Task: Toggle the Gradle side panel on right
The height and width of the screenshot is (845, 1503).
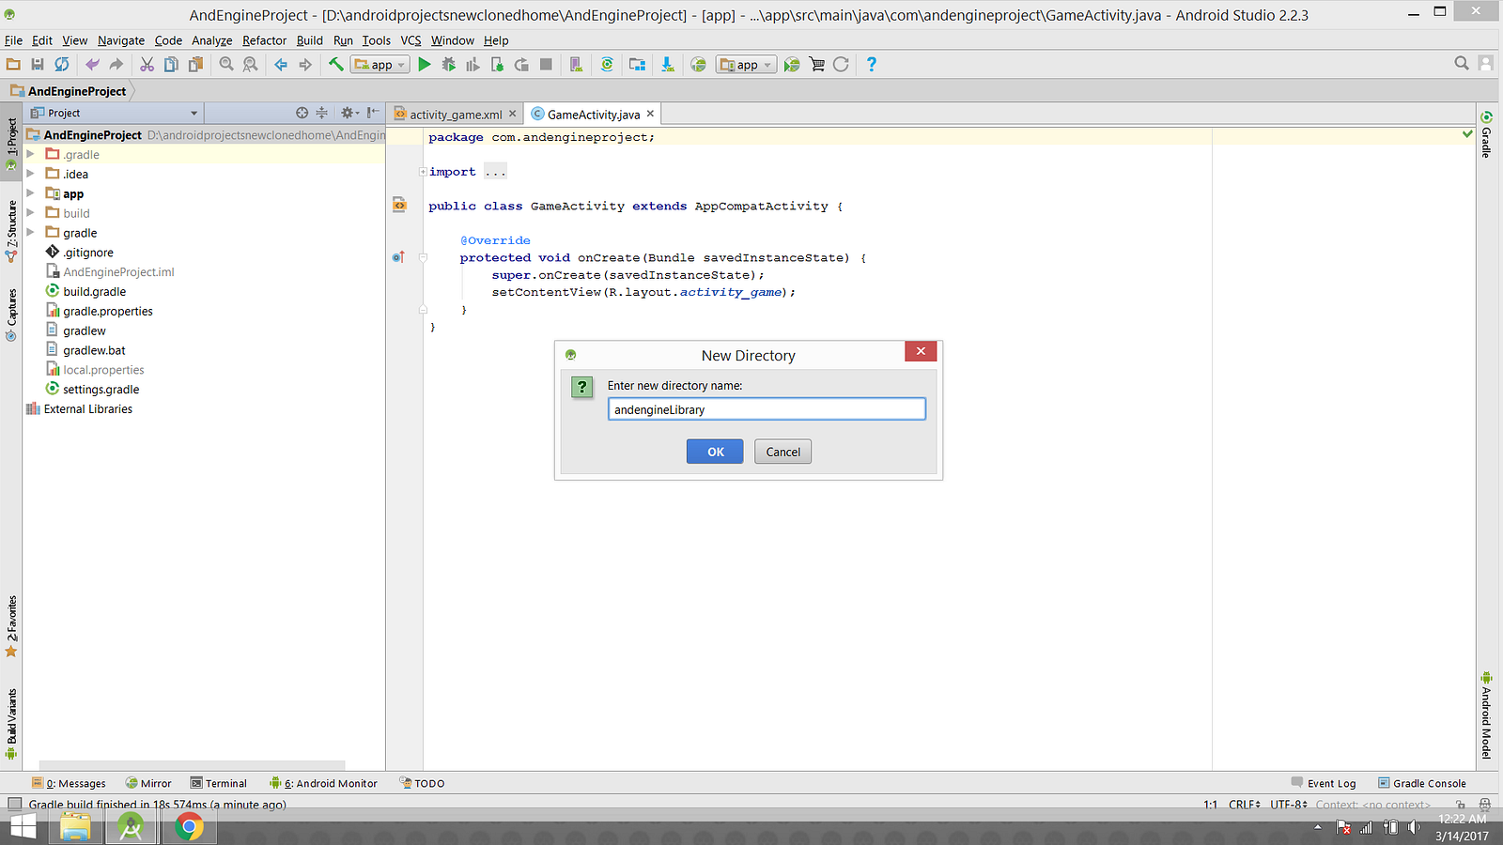Action: coord(1486,135)
